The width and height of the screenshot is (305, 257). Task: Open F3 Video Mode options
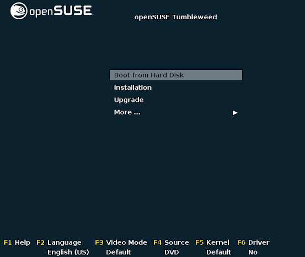121,243
